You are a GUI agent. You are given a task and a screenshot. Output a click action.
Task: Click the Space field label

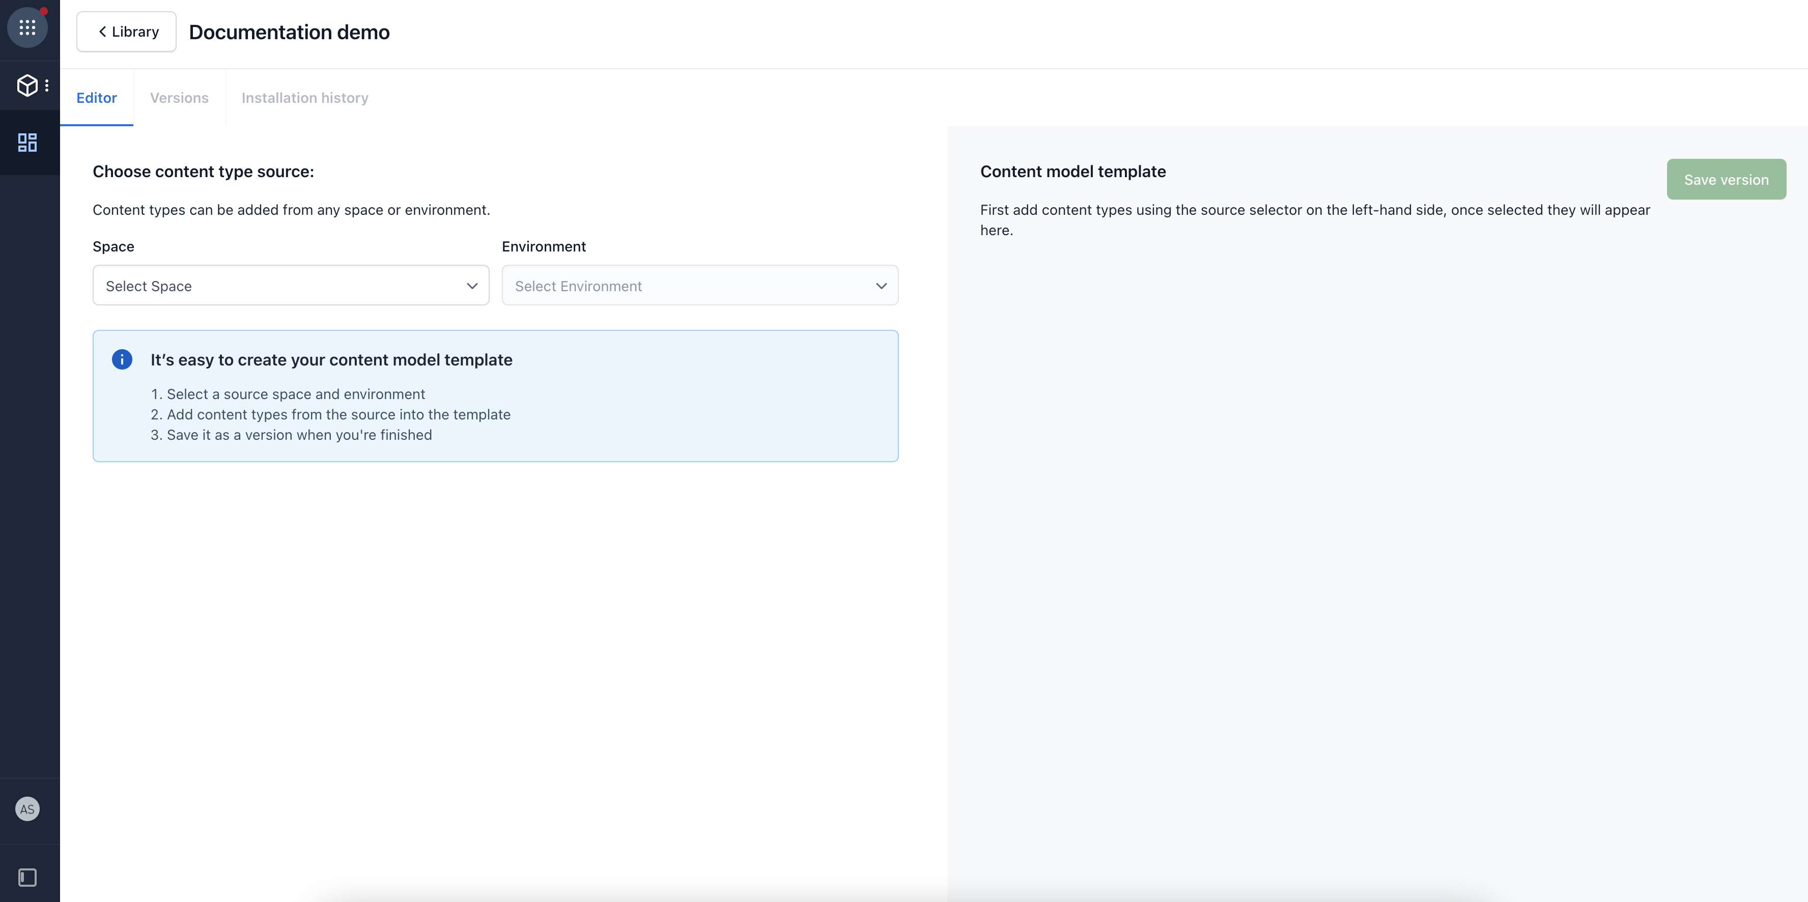point(114,246)
